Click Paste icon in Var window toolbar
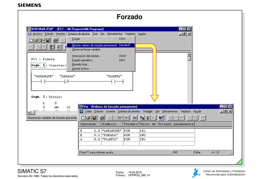This screenshot has height=179, width=258. pyautogui.click(x=121, y=118)
